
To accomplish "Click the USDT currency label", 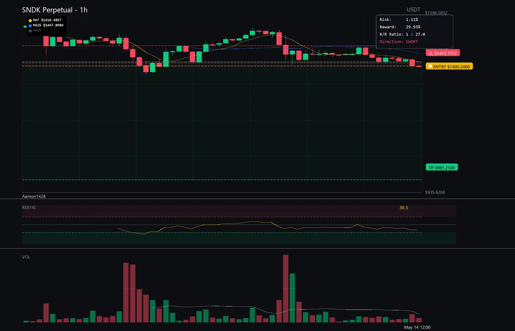I will coord(413,10).
